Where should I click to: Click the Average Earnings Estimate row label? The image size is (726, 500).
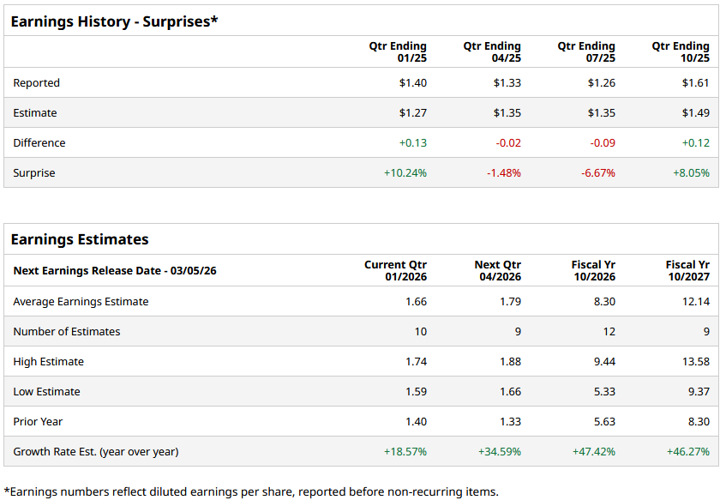pos(81,302)
